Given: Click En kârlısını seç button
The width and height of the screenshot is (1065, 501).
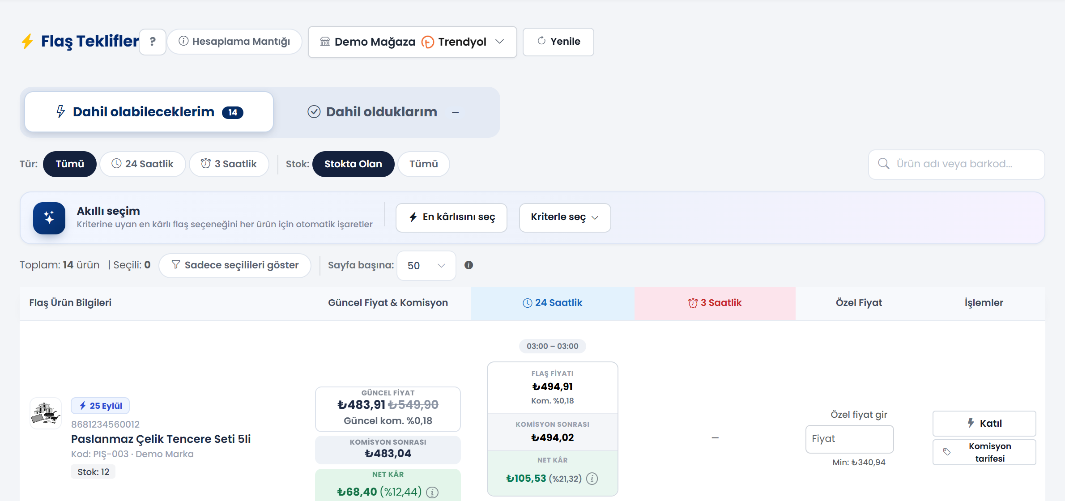Looking at the screenshot, I should coord(452,217).
